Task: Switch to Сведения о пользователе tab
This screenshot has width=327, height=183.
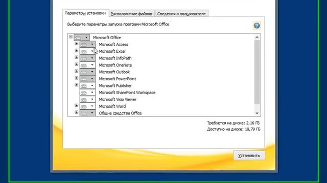Action: 181,14
